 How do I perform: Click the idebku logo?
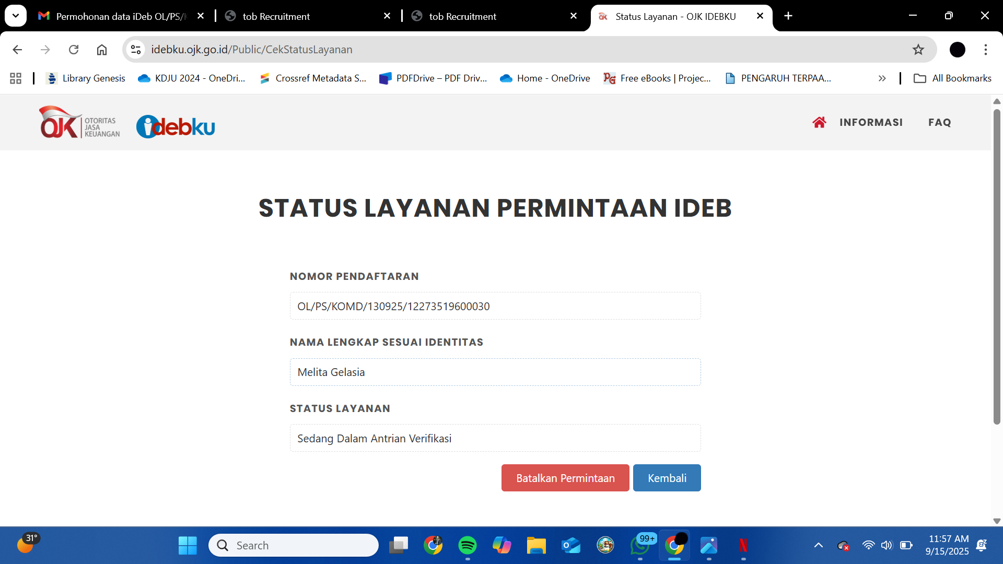coord(176,126)
